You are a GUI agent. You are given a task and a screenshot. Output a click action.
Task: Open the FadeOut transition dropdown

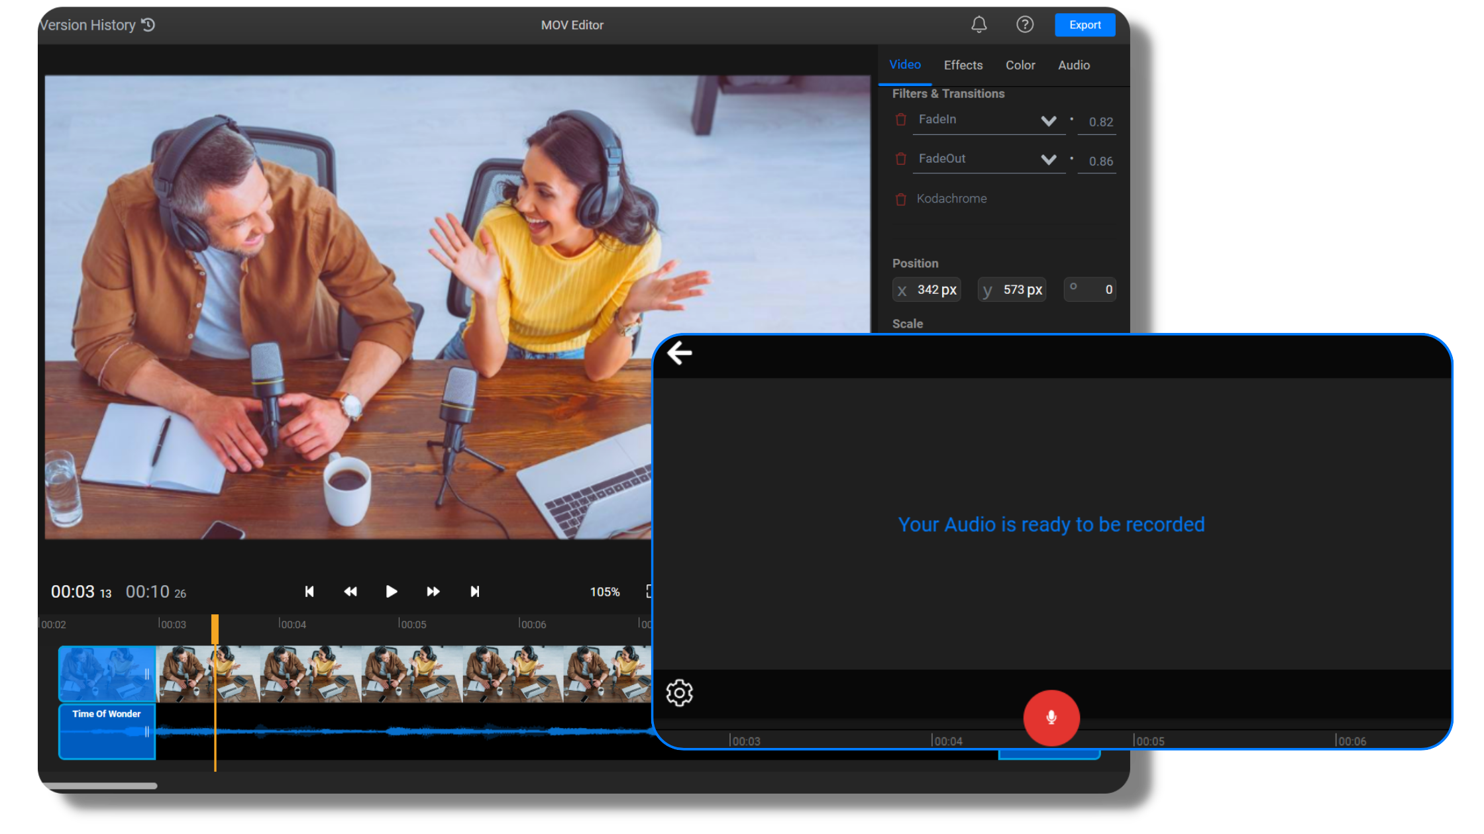1049,160
